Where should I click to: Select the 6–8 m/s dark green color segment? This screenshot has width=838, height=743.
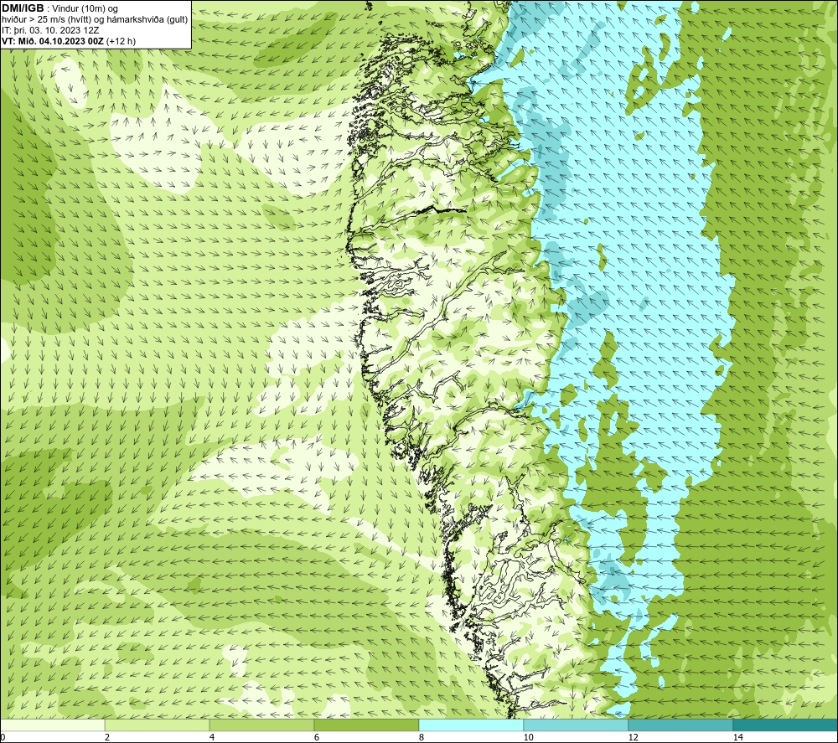point(367,725)
